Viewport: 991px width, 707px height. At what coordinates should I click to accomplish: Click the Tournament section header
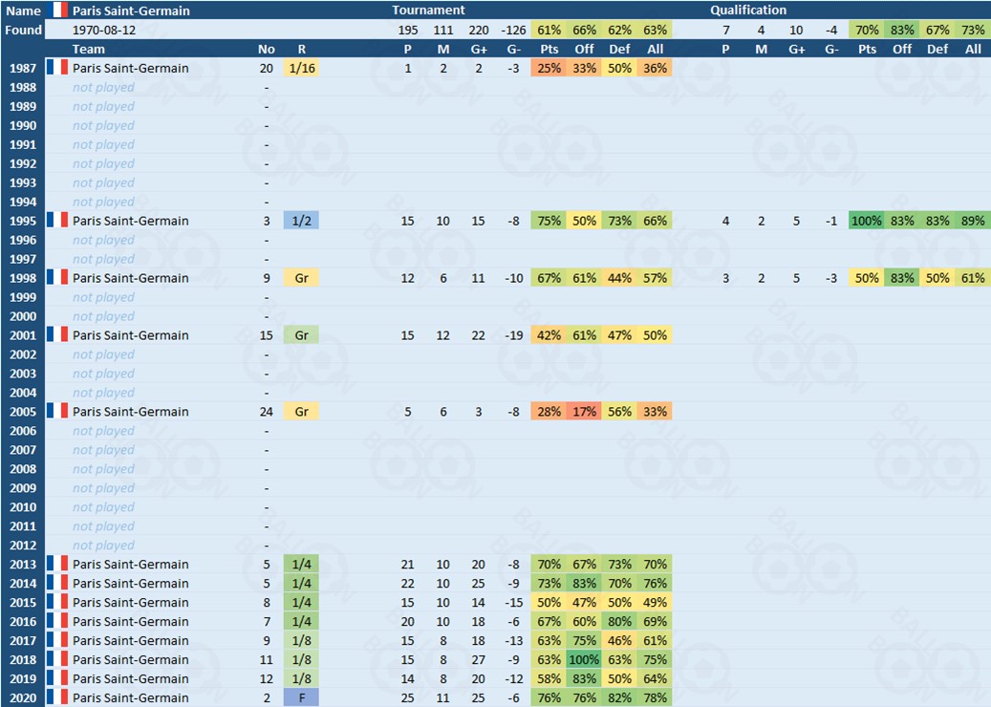(428, 11)
